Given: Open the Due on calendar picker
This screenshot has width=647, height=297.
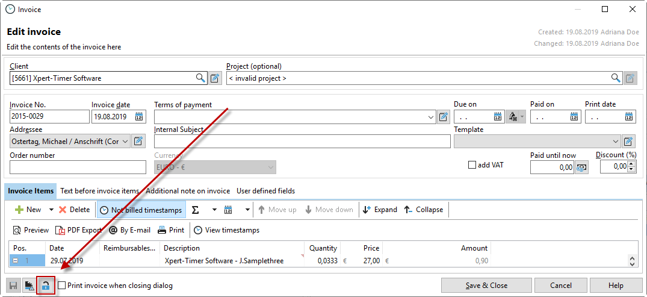Looking at the screenshot, I should (x=498, y=117).
